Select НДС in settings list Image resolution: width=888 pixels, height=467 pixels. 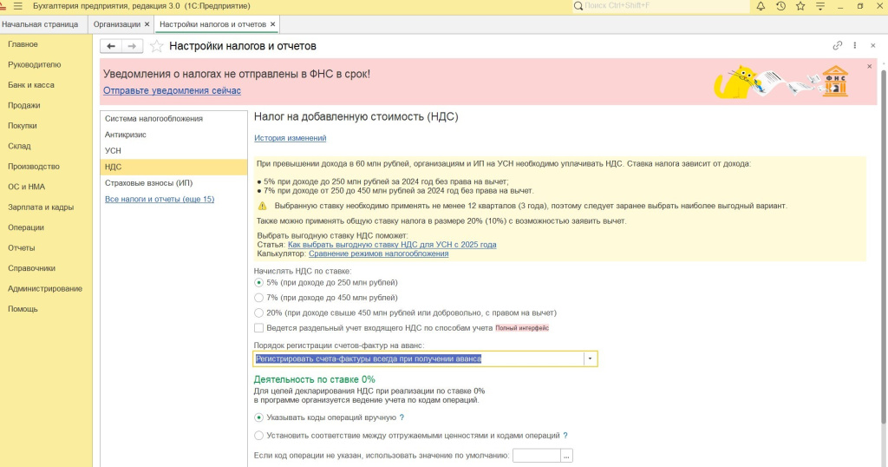(x=173, y=167)
